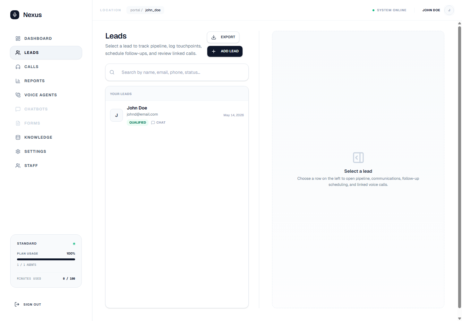
Task: Click the Select a lead heading
Action: click(358, 171)
